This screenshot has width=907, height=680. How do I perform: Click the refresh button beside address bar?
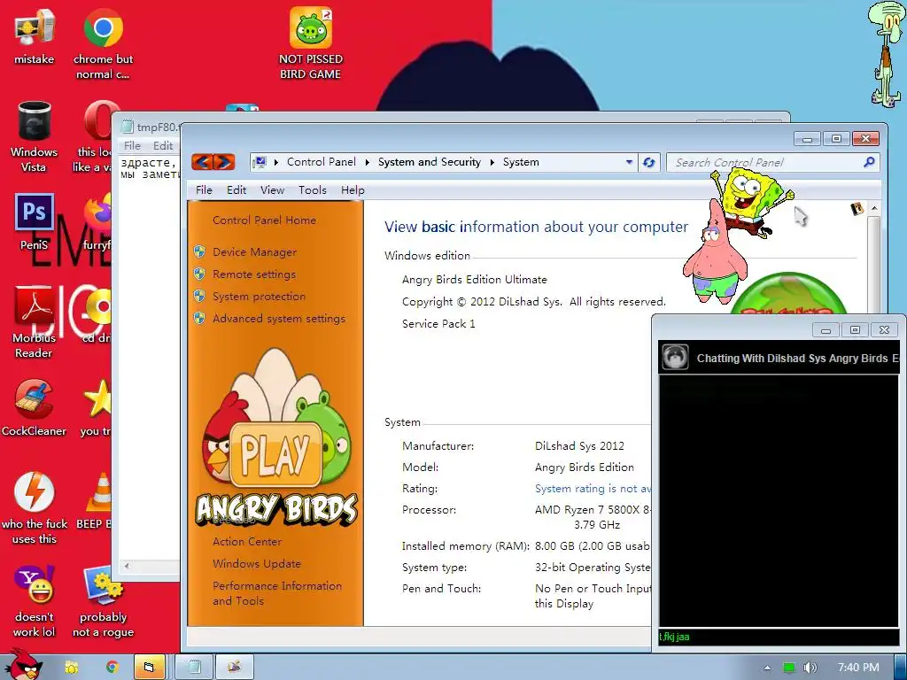tap(649, 163)
